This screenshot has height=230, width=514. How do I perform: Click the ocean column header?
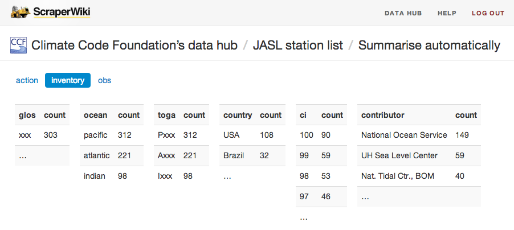pyautogui.click(x=95, y=115)
